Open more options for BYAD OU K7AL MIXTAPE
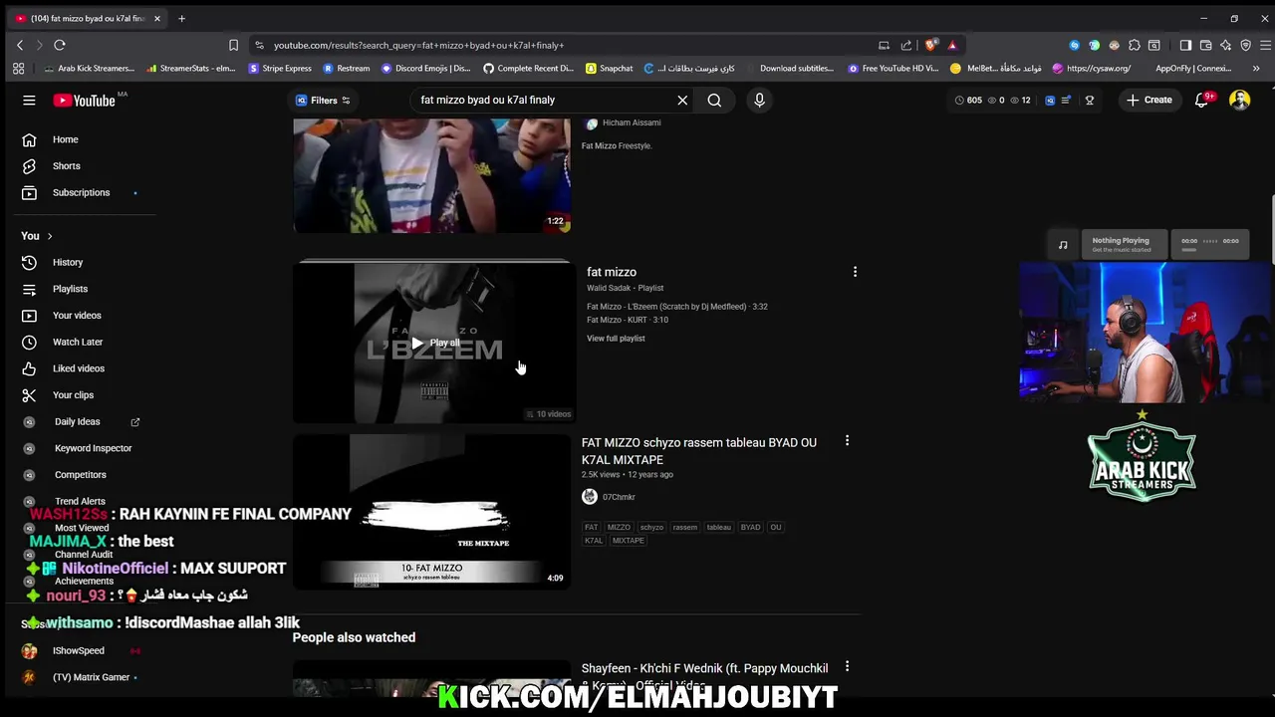 click(x=847, y=440)
